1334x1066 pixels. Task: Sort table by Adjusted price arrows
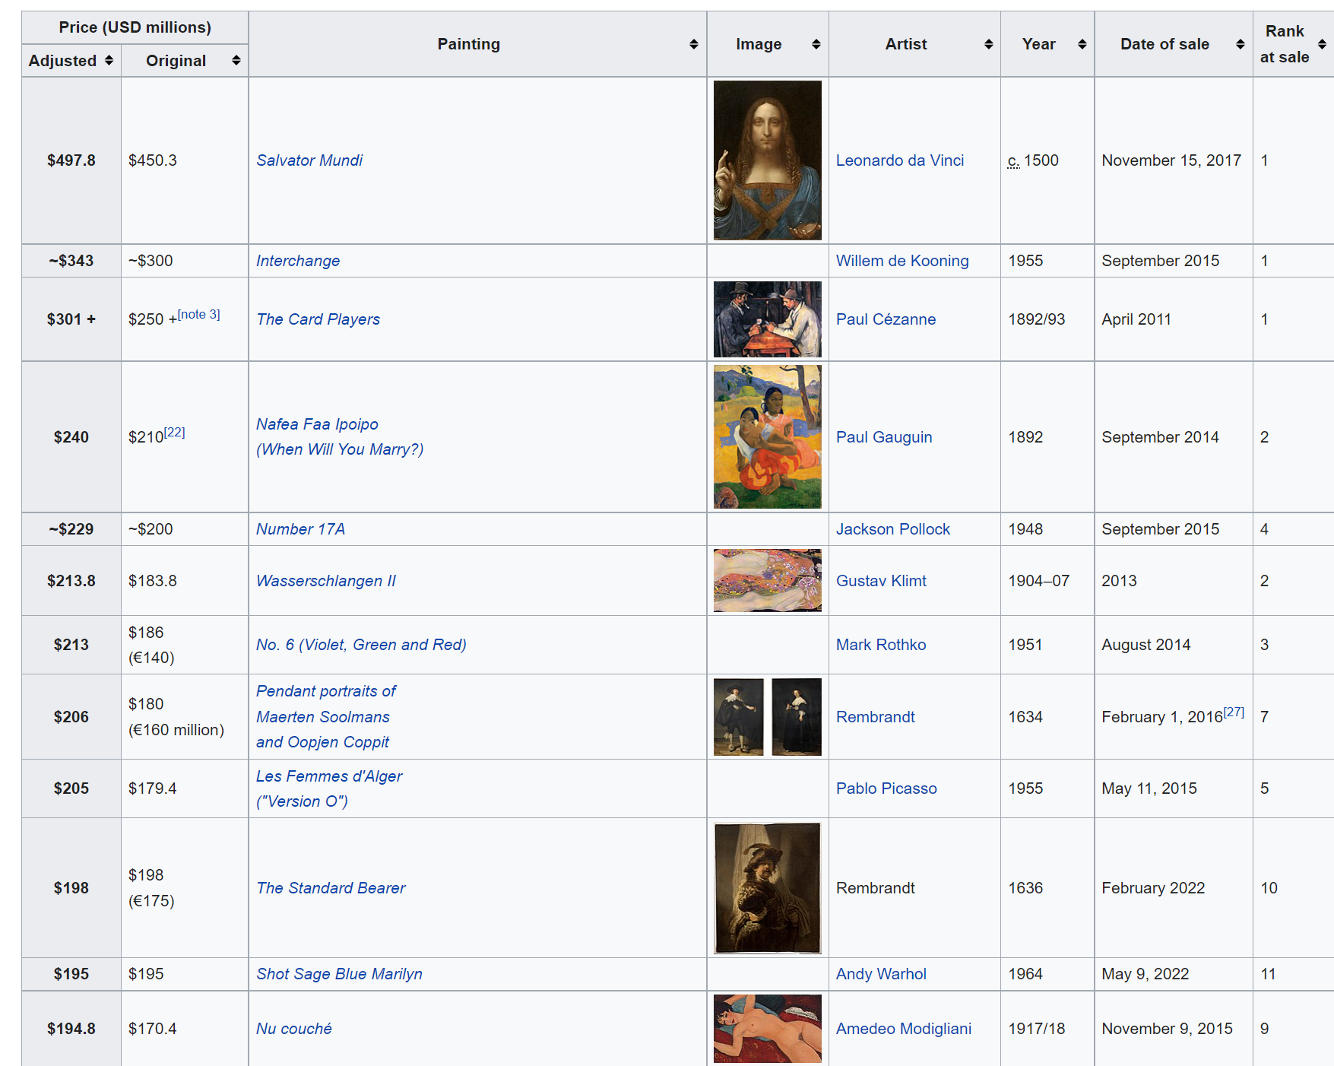(x=109, y=61)
